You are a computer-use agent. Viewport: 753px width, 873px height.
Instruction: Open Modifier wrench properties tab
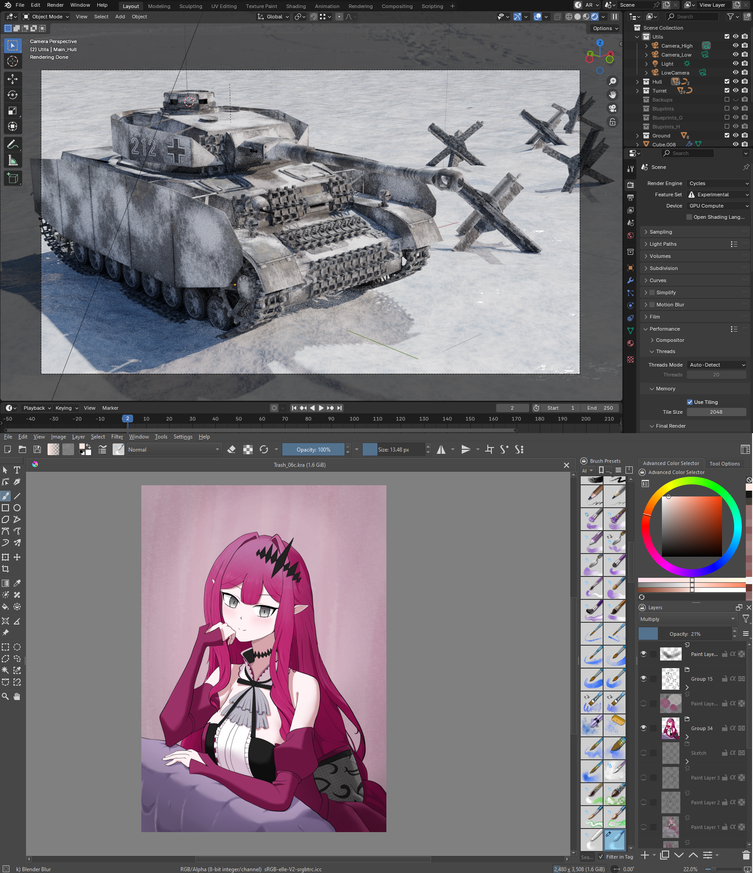[630, 280]
